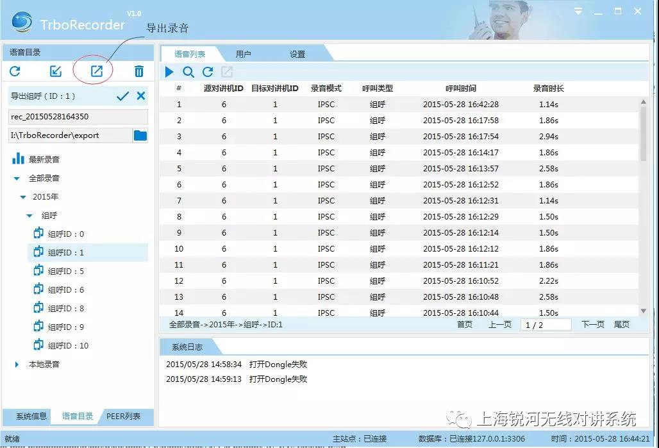This screenshot has width=659, height=448.
Task: Select 组呼ID：5 in the tree
Action: click(65, 271)
